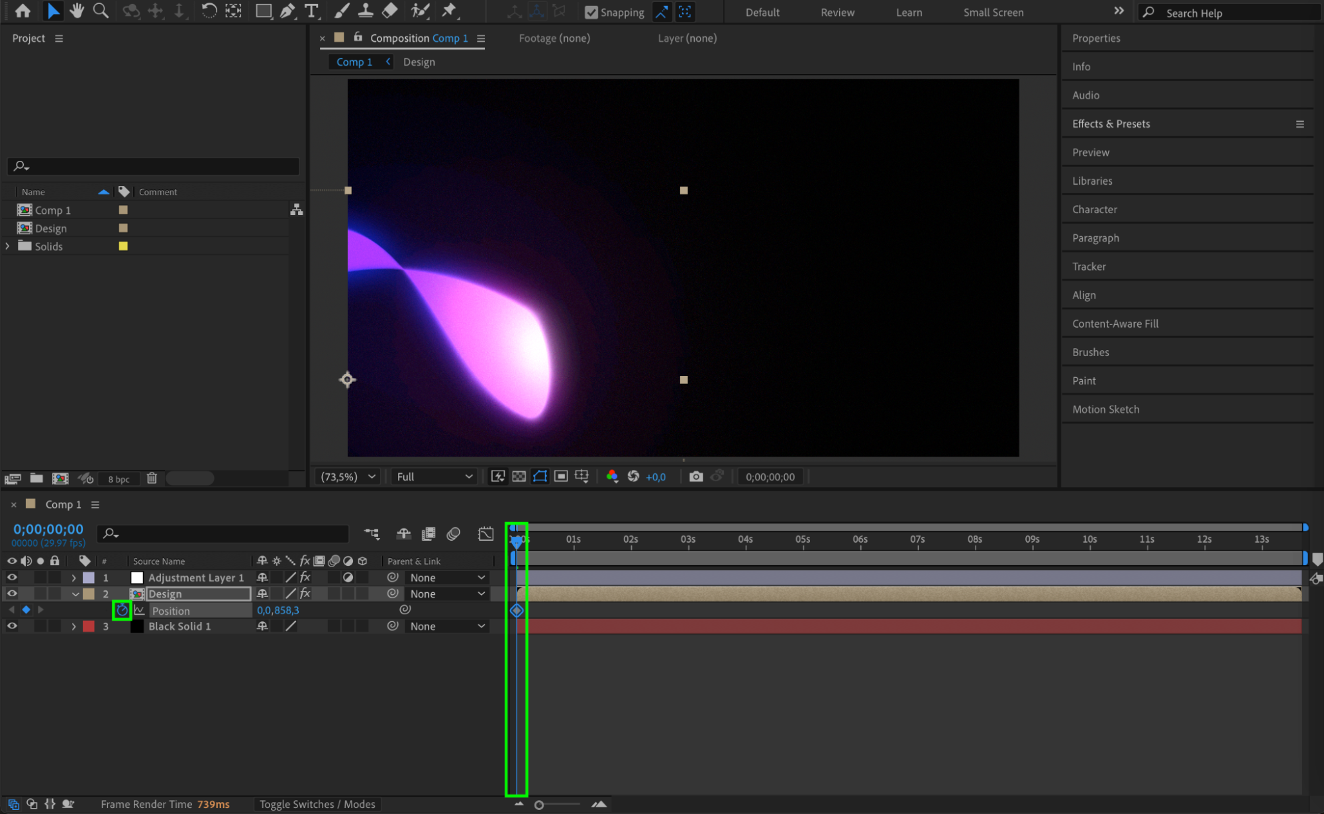This screenshot has height=814, width=1324.
Task: Click Toggle Switches / Modes button
Action: (x=317, y=804)
